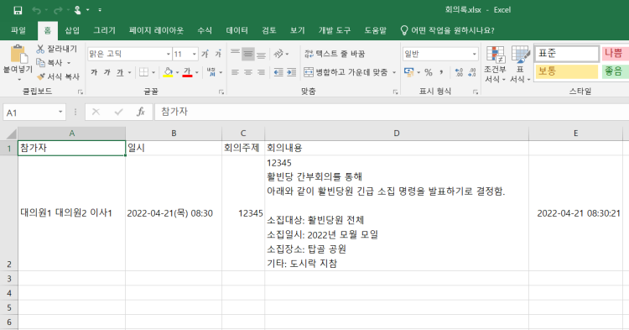
Task: Open the underline style dropdown arrow
Action: (129, 73)
